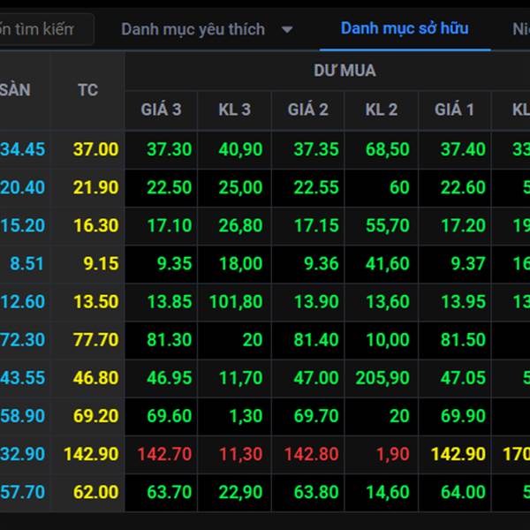Select the 37.40 GIÁ 1 price cell

coord(463,149)
